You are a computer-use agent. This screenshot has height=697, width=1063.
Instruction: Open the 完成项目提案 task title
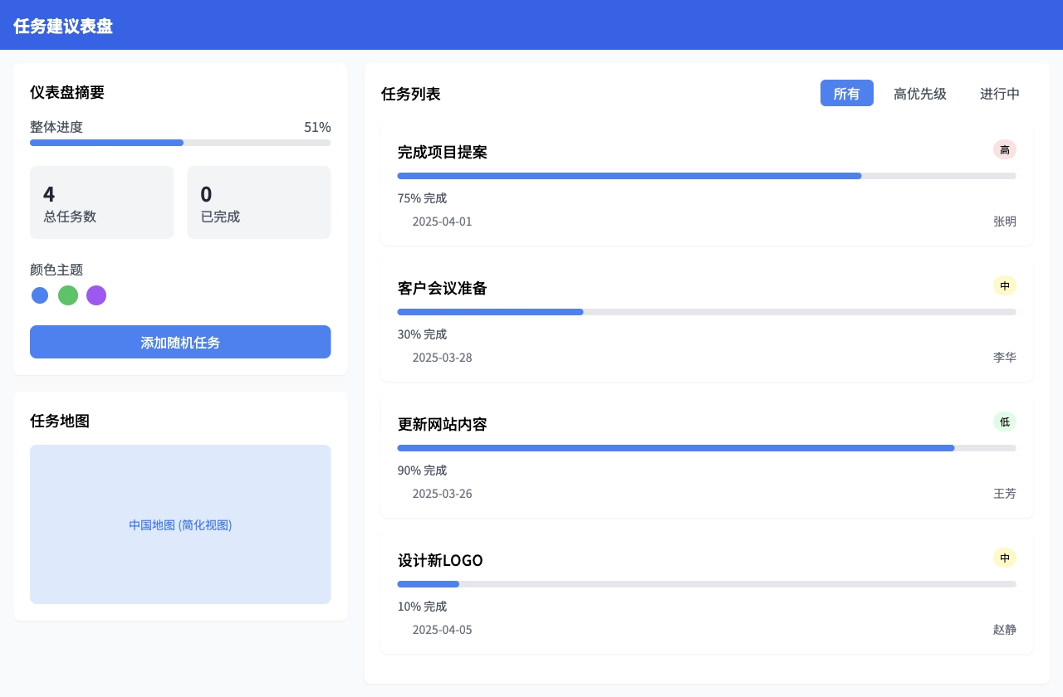[443, 153]
